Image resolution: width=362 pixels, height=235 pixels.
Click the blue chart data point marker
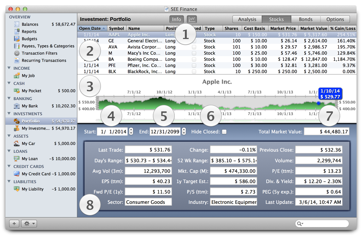click(319, 103)
